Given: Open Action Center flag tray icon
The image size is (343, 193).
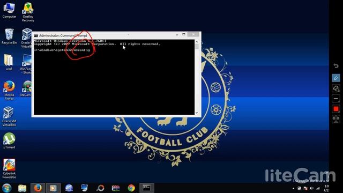Looking at the screenshot, I should [x=305, y=188].
